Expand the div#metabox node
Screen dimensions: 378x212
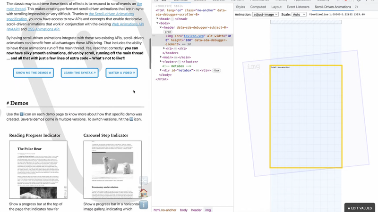pyautogui.click(x=161, y=70)
